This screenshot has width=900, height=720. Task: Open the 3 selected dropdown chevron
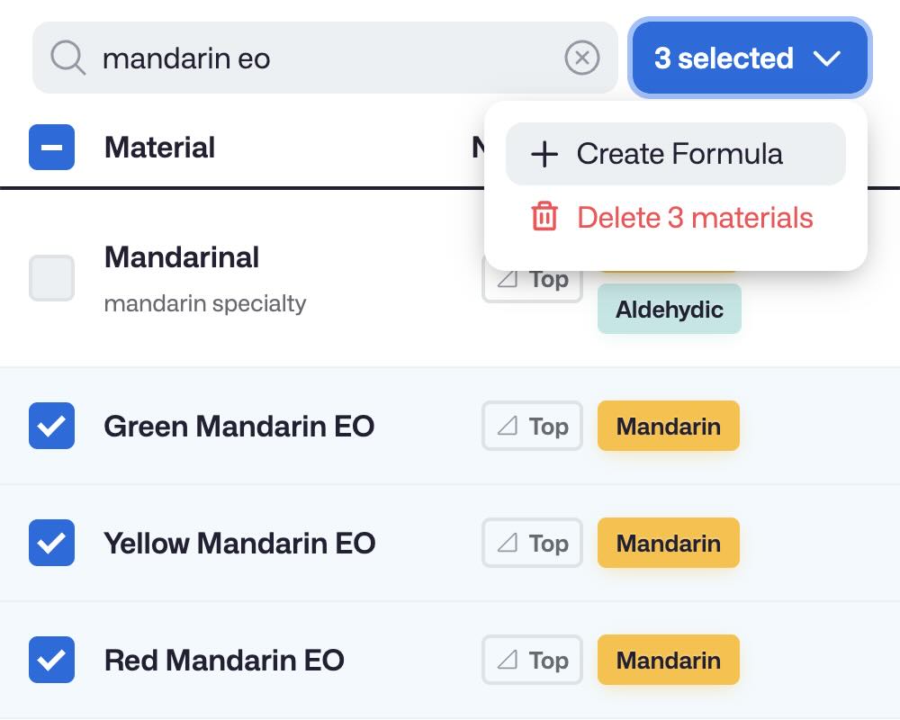point(826,58)
